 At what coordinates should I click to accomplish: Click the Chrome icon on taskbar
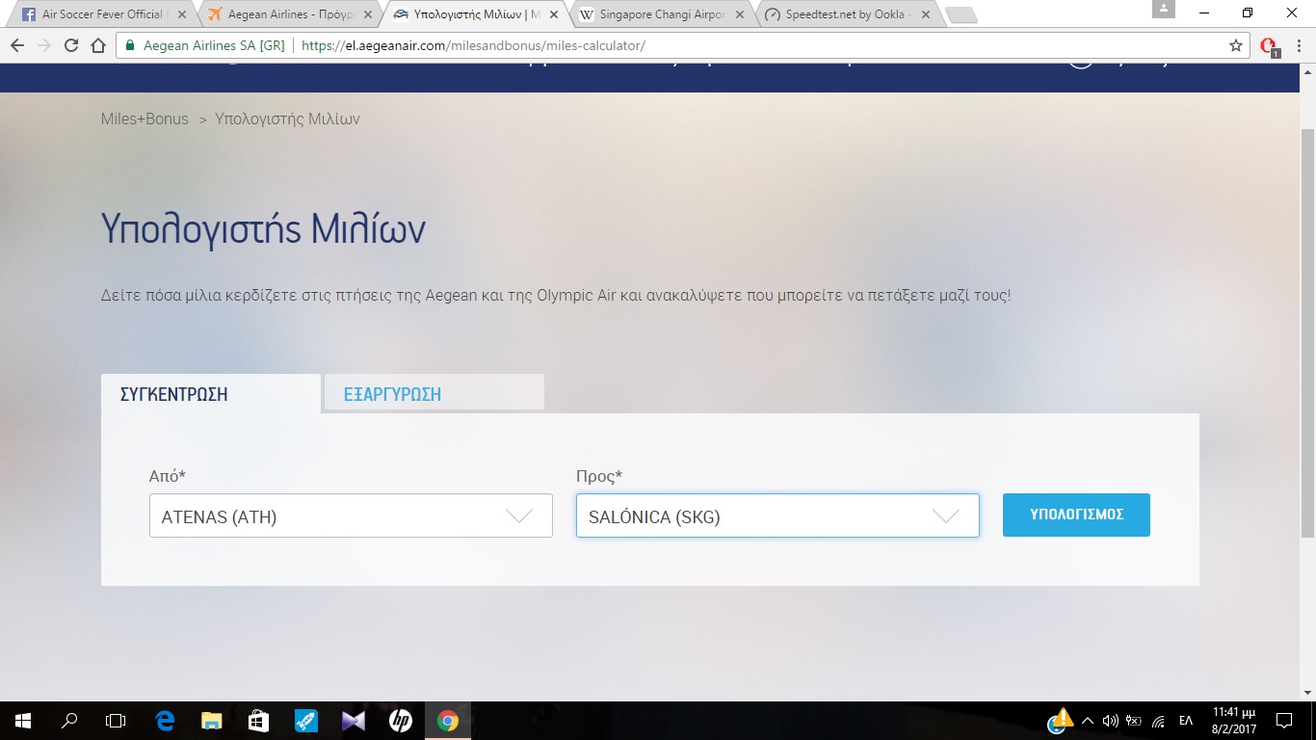tap(447, 720)
